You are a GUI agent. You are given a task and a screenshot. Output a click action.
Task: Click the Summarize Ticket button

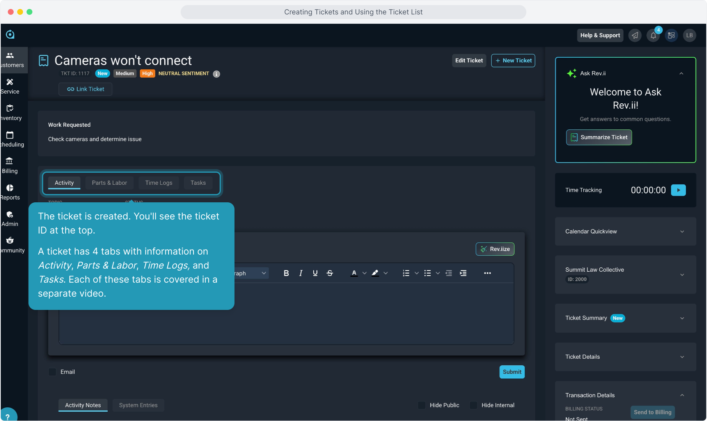point(599,138)
